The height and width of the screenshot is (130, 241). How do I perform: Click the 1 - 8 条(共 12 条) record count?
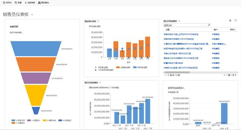click(172, 75)
